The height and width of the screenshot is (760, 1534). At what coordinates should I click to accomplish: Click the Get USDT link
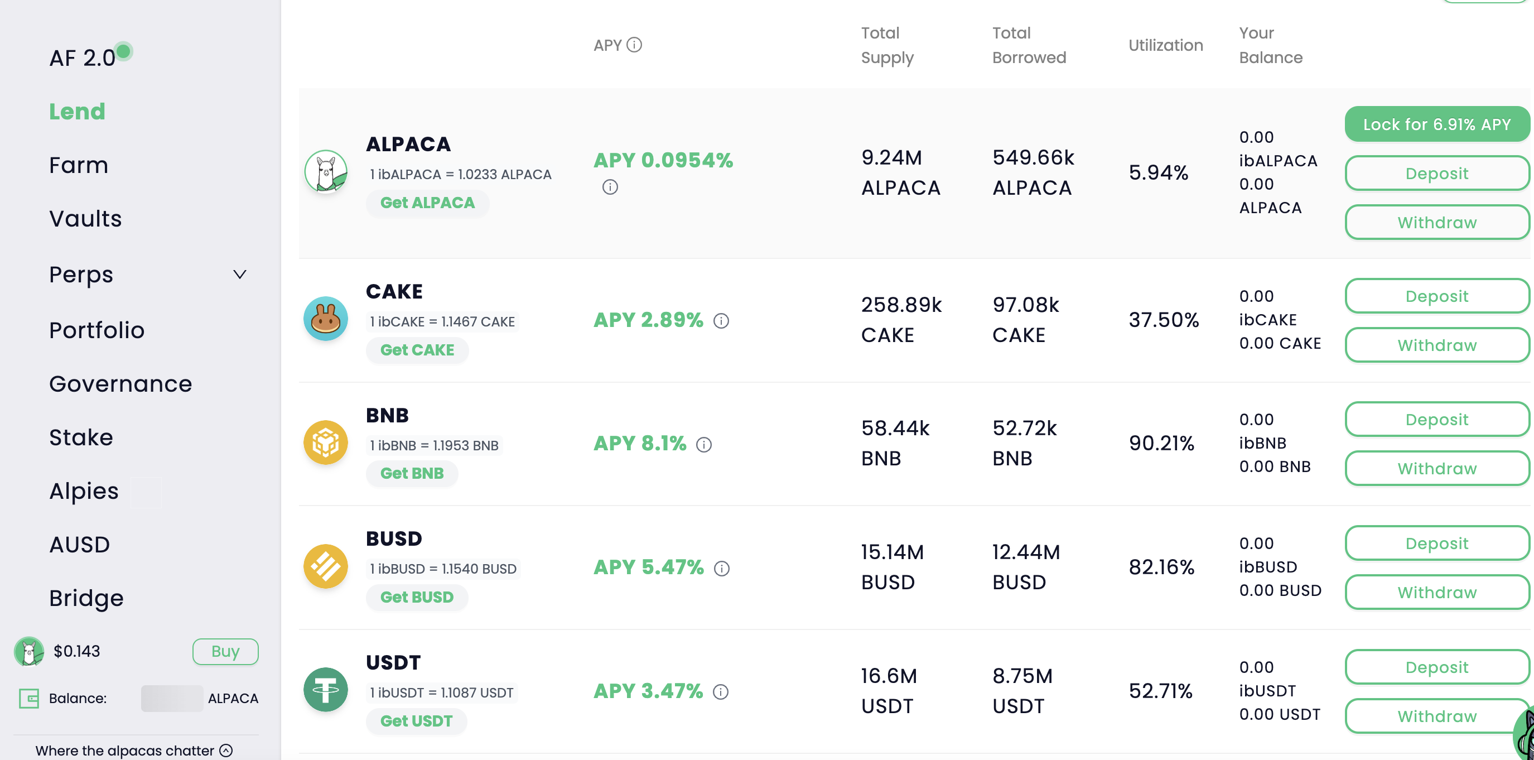[416, 721]
